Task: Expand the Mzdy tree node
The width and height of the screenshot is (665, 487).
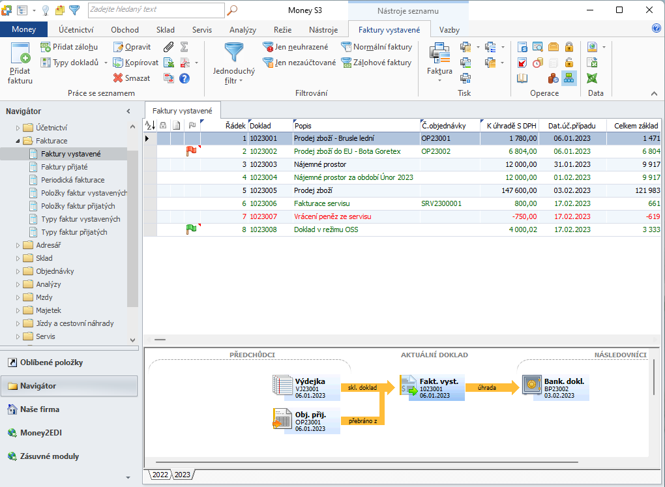Action: click(18, 297)
